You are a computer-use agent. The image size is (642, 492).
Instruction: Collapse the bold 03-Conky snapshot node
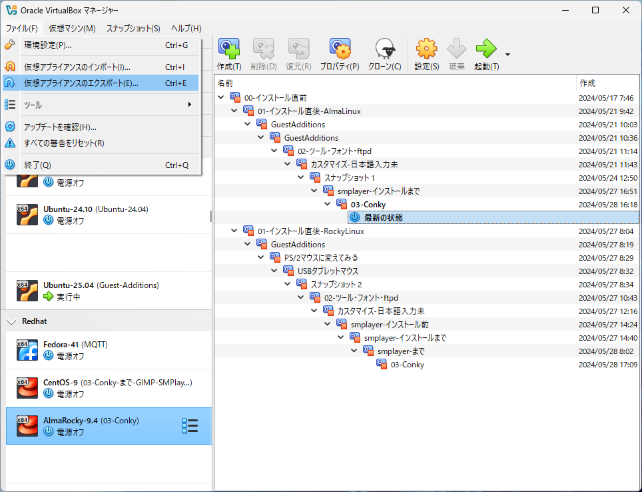328,204
